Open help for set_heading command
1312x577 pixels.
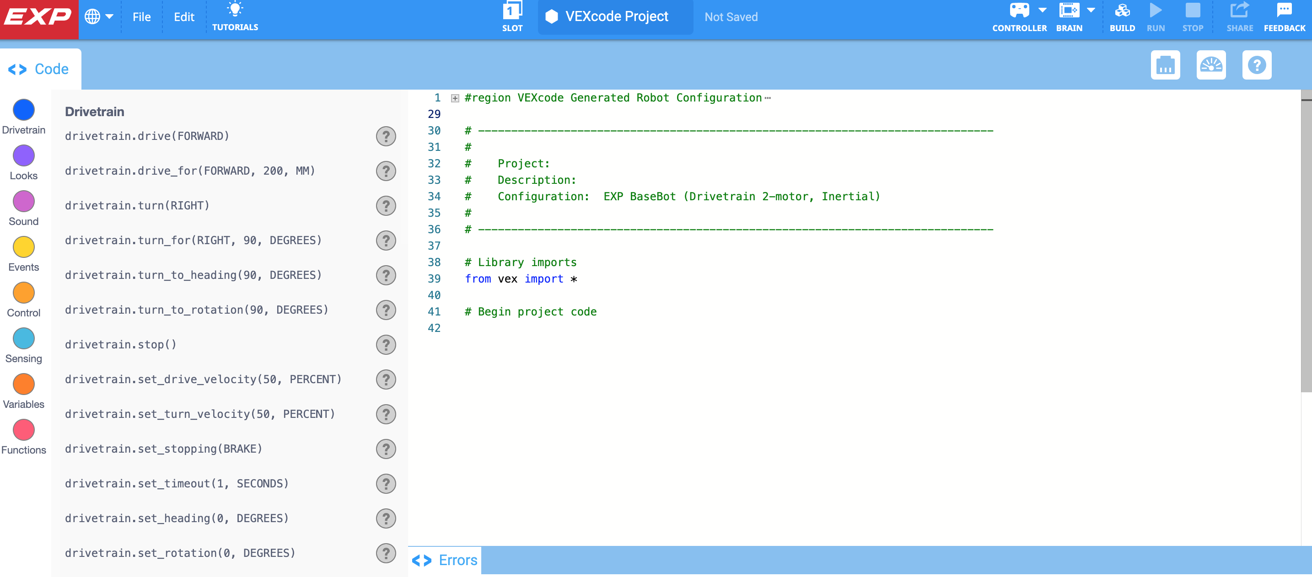click(386, 518)
